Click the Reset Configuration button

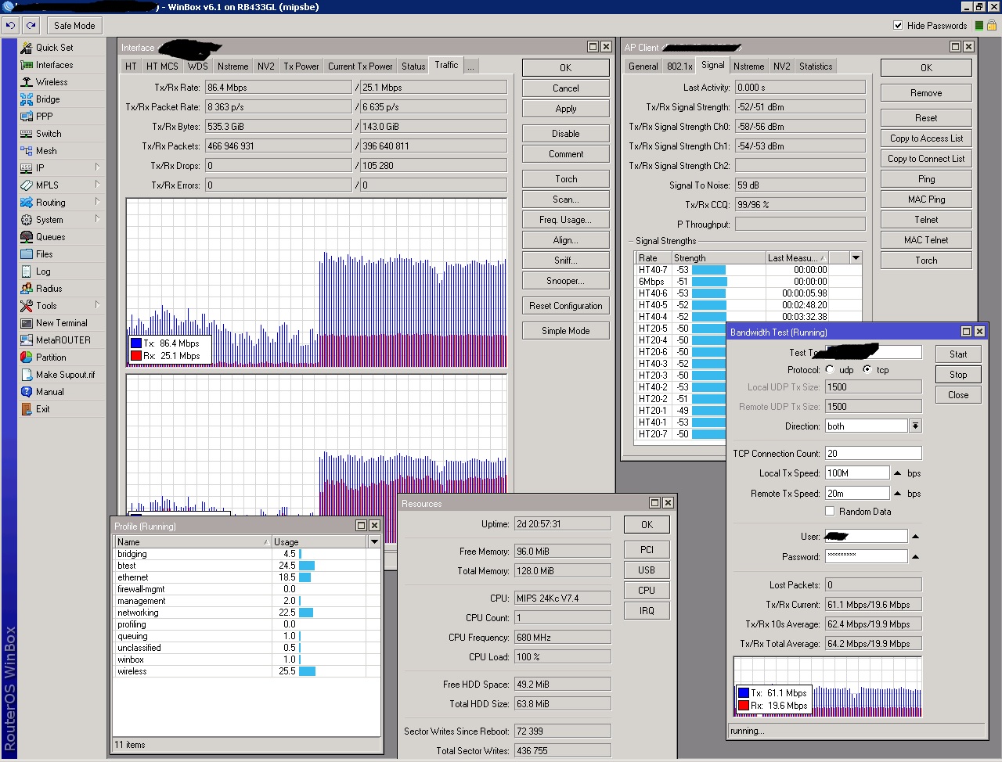565,306
